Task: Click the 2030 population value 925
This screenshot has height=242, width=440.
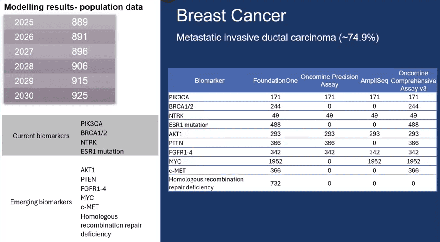Action: (x=80, y=96)
